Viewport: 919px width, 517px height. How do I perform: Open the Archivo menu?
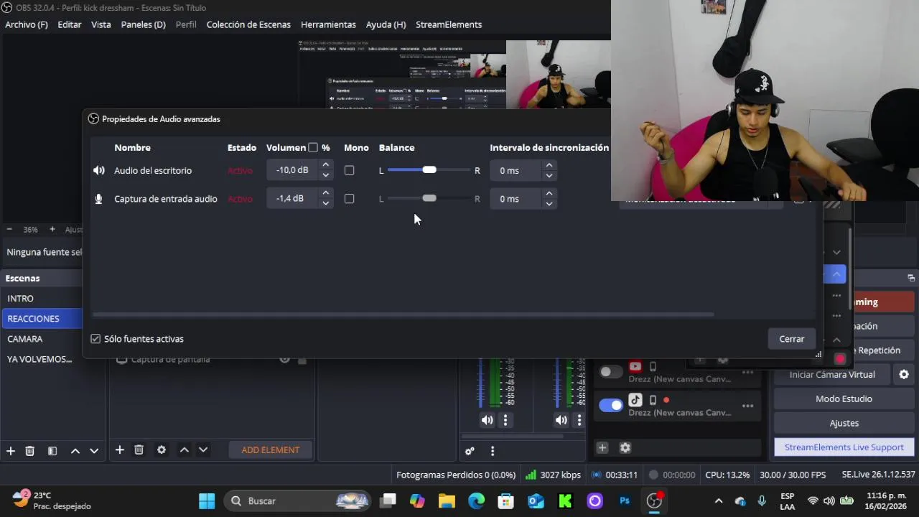[27, 24]
